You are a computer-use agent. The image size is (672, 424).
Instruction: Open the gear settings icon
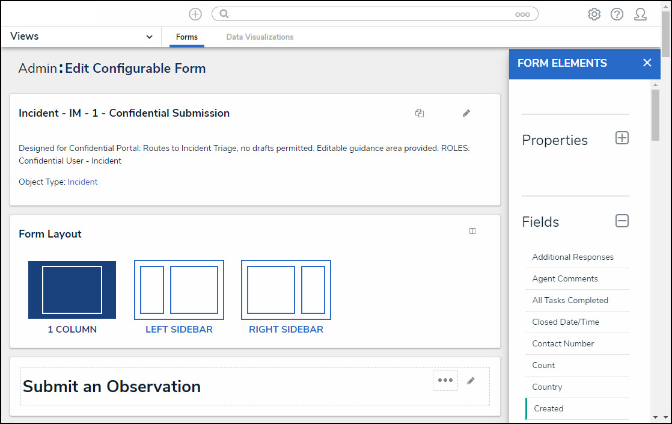pyautogui.click(x=594, y=14)
